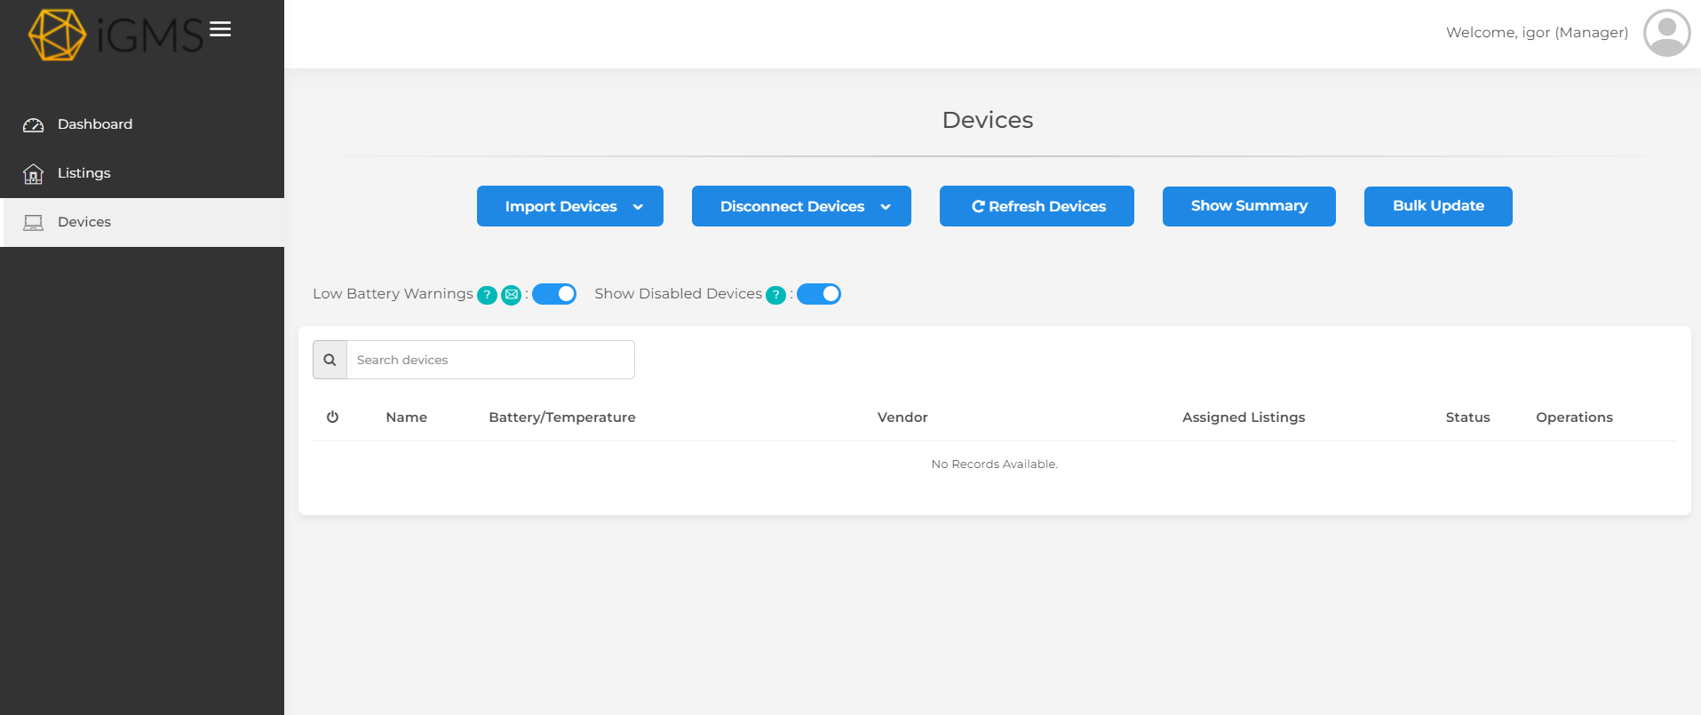Click the power icon column header
1701x715 pixels.
point(332,417)
